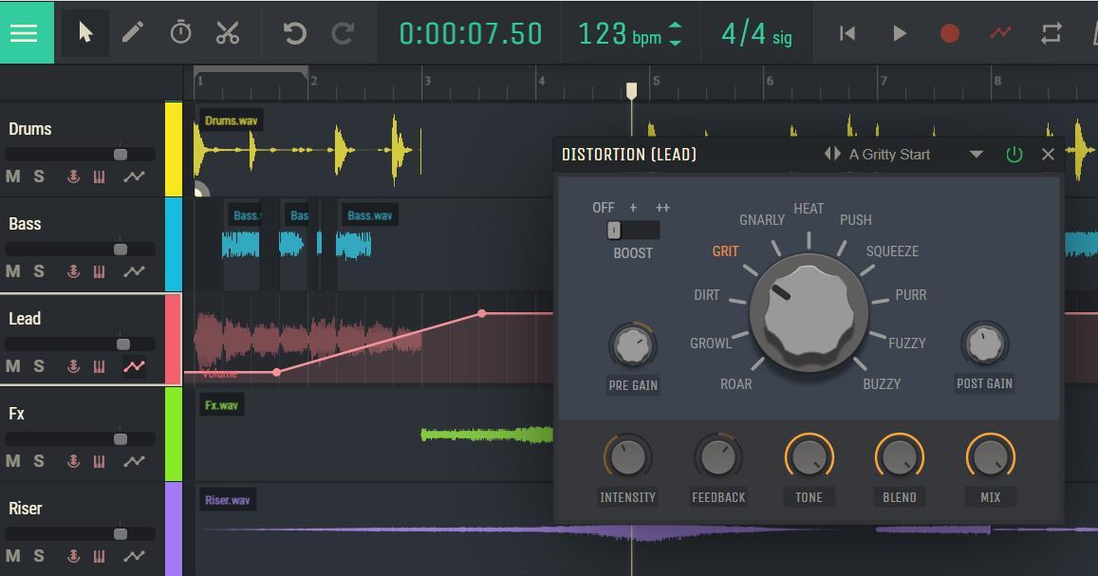Open the Fx track piano keys icon
Screen dimensions: 1098x576
(100, 460)
